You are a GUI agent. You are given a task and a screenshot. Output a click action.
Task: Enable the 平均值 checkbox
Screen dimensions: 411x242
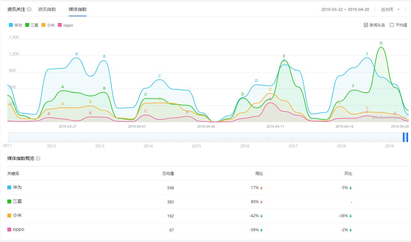pyautogui.click(x=392, y=25)
